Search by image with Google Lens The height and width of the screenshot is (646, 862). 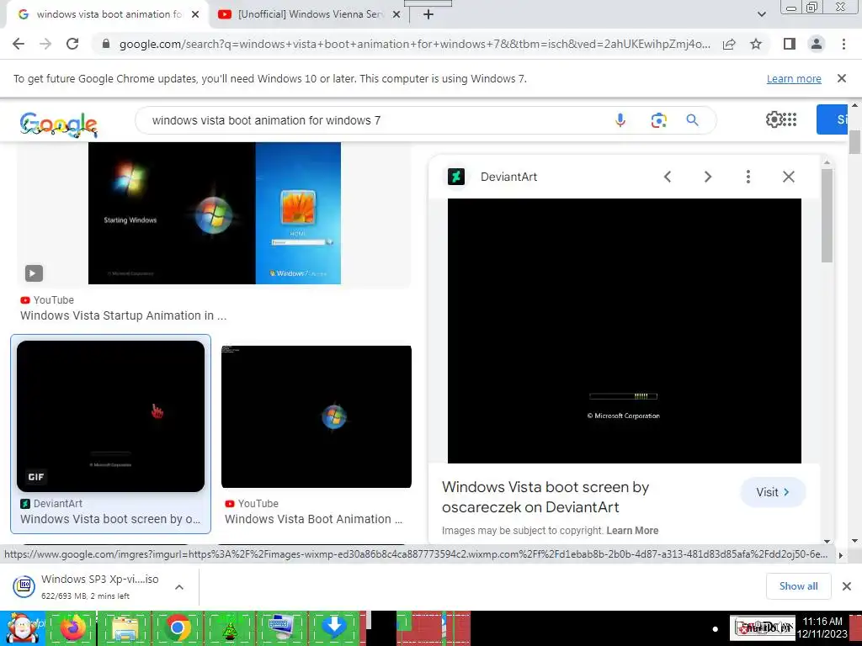point(658,120)
